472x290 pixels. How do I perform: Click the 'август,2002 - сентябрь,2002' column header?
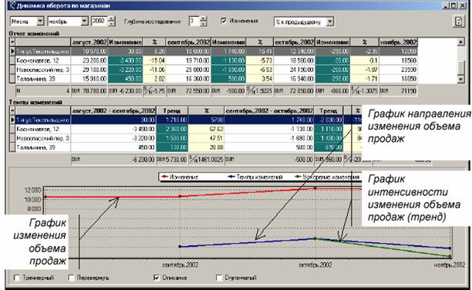pos(113,110)
